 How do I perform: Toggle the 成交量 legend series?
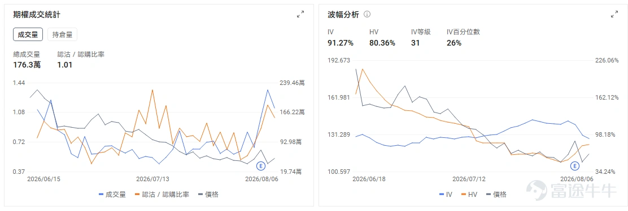click(112, 194)
